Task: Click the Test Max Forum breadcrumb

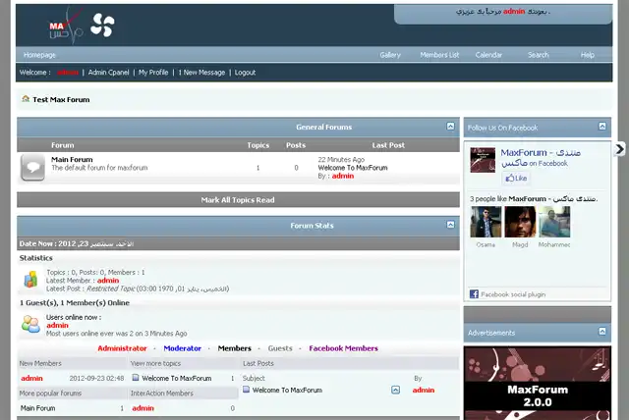Action: (61, 99)
